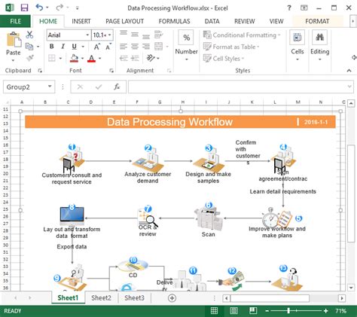Open the Name Box dropdown arrow
357x317 pixels.
50,87
